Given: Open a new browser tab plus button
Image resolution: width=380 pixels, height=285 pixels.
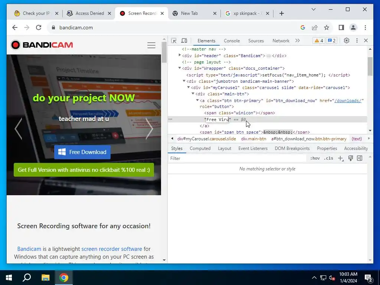Looking at the screenshot, I should click(281, 13).
